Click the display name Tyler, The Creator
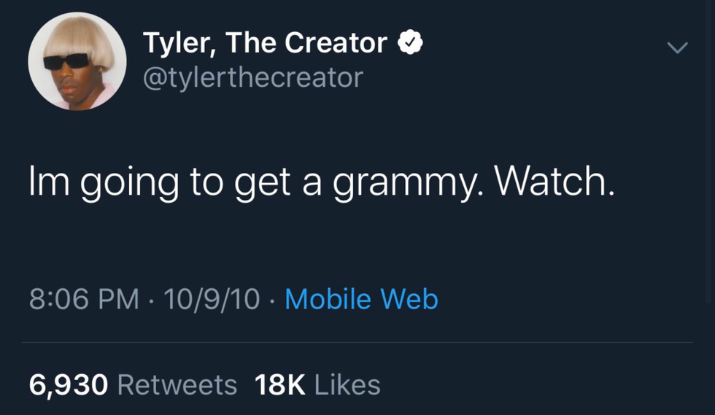Viewport: 715px width, 415px height. tap(264, 44)
